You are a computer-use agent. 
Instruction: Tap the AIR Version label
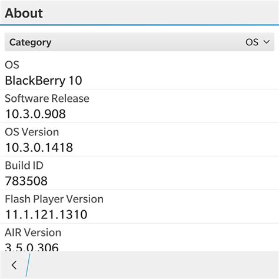[33, 232]
